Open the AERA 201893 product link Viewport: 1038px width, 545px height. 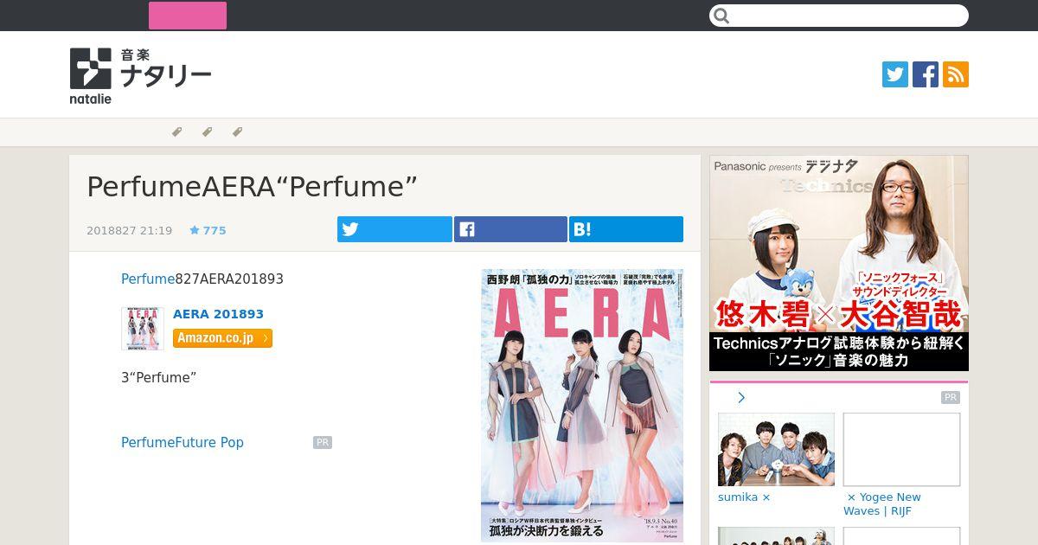pyautogui.click(x=218, y=314)
